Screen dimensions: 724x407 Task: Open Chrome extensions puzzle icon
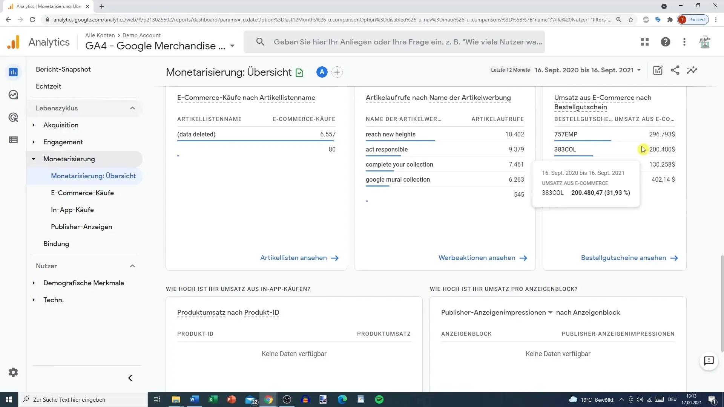670,20
